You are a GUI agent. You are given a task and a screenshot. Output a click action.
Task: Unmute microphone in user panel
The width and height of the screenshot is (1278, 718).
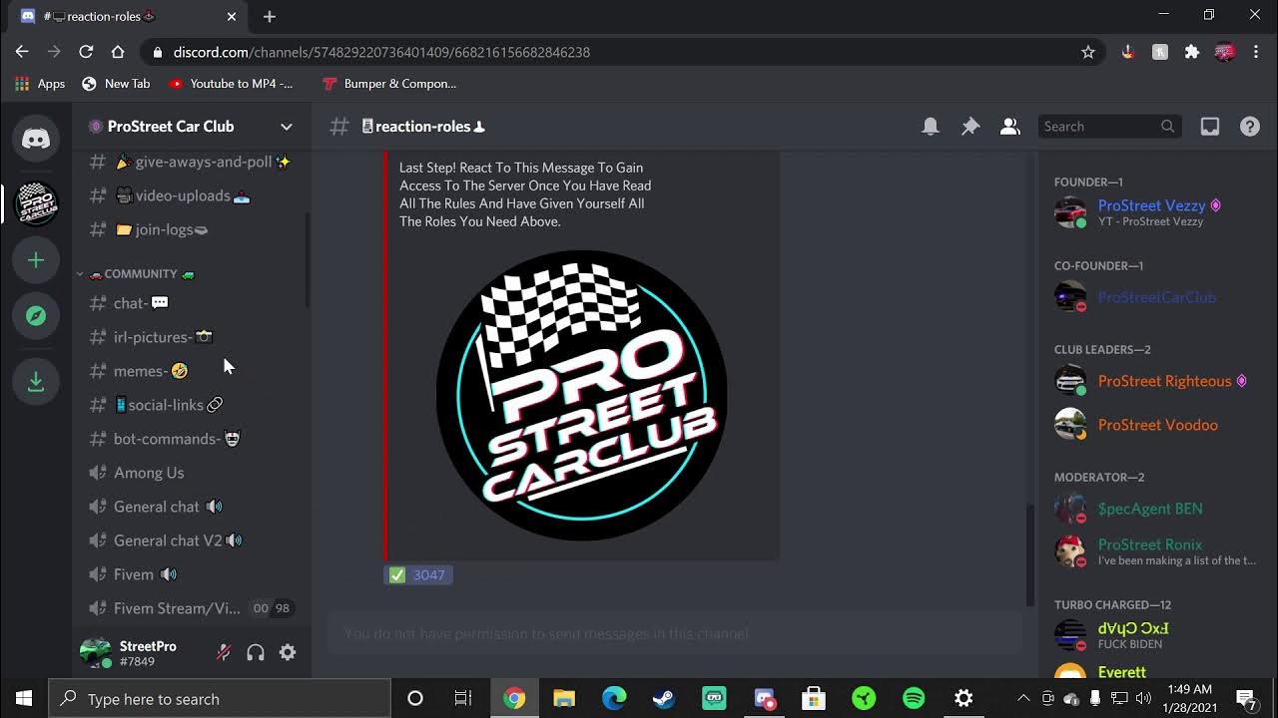[x=224, y=652]
